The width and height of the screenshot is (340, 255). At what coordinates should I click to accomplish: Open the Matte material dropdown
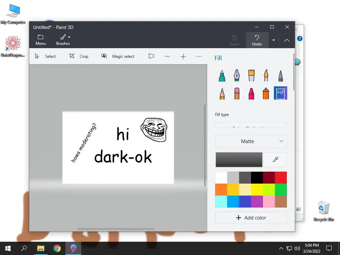pos(251,141)
